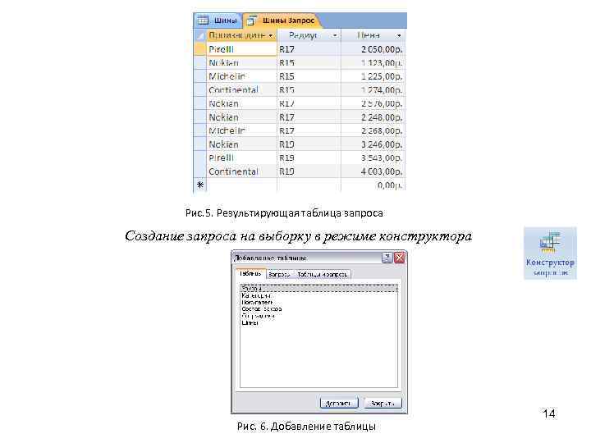
Task: Select Покупатели in the table list
Action: pyautogui.click(x=318, y=303)
